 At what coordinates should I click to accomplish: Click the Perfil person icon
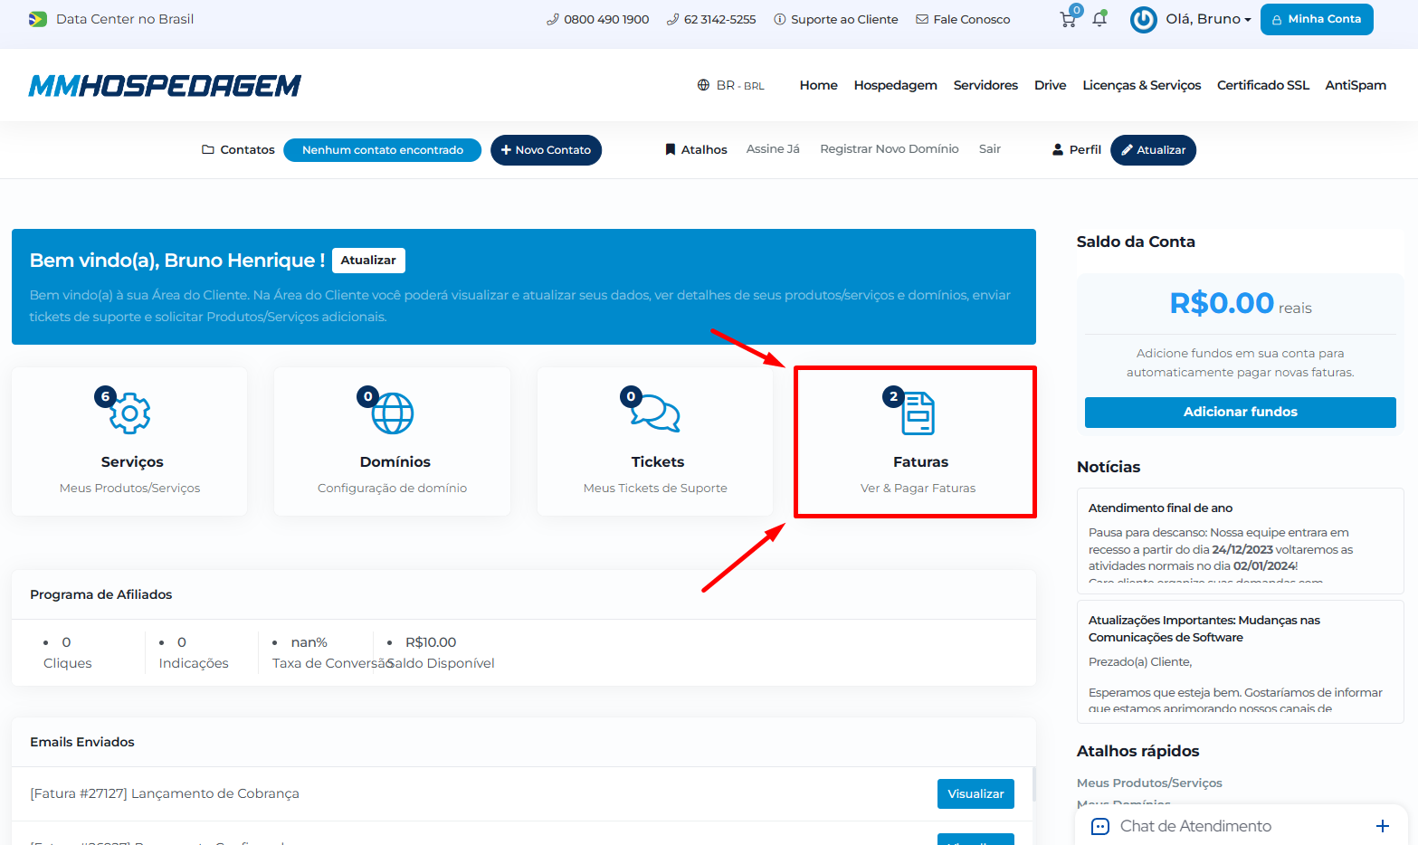1058,149
